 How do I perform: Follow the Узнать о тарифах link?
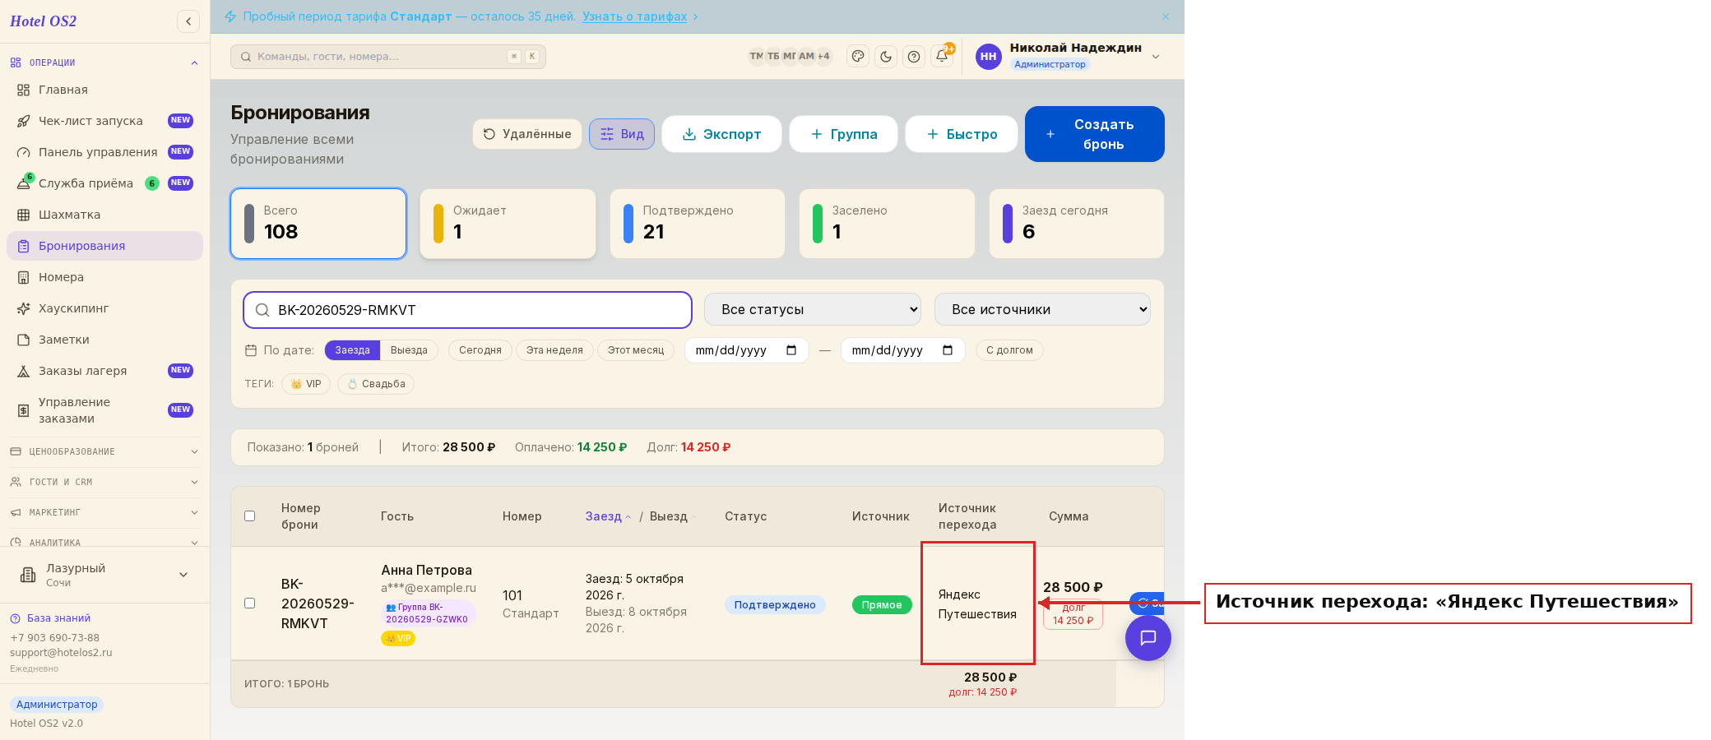634,16
